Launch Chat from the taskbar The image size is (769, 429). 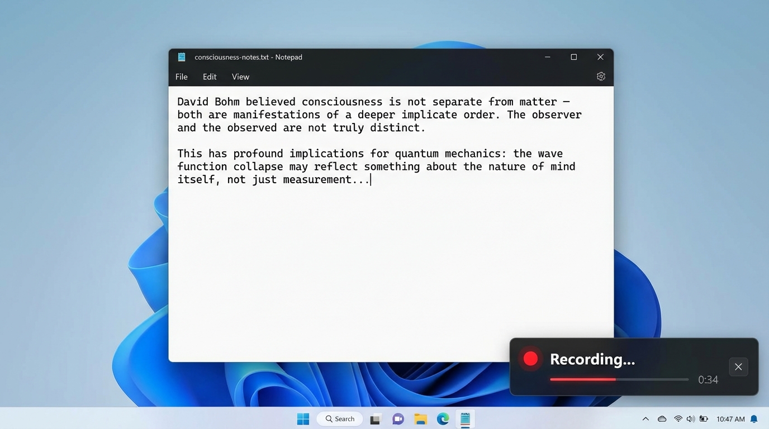point(398,419)
